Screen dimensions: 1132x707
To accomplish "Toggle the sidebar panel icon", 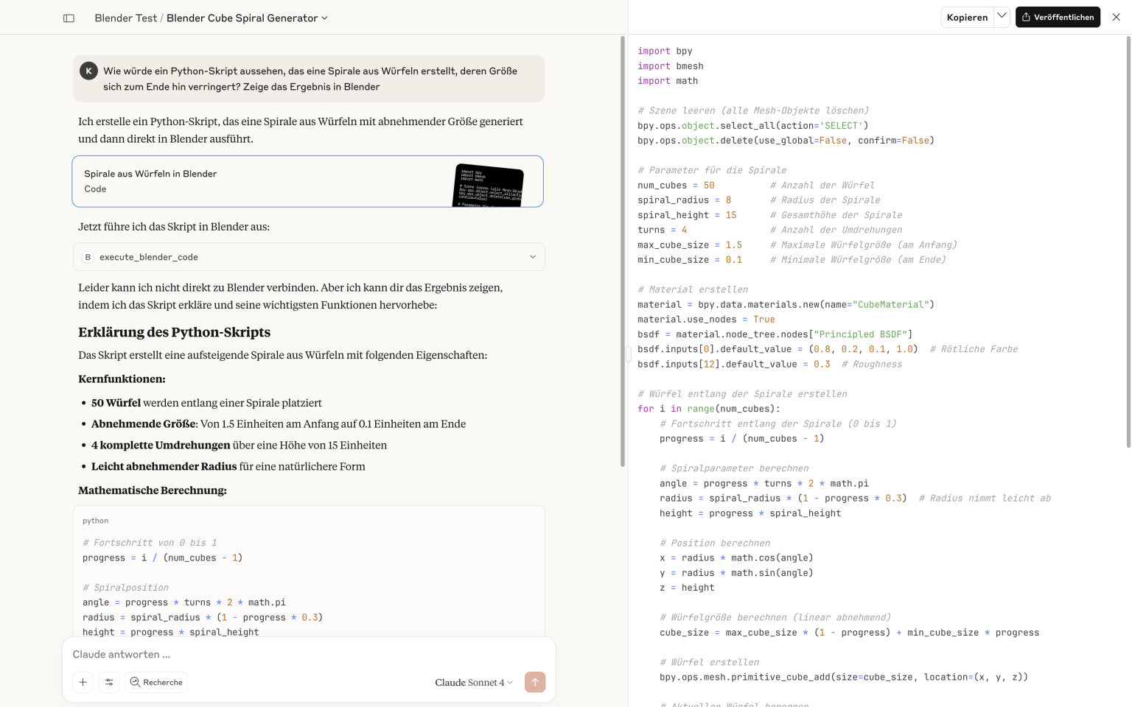I will (69, 18).
